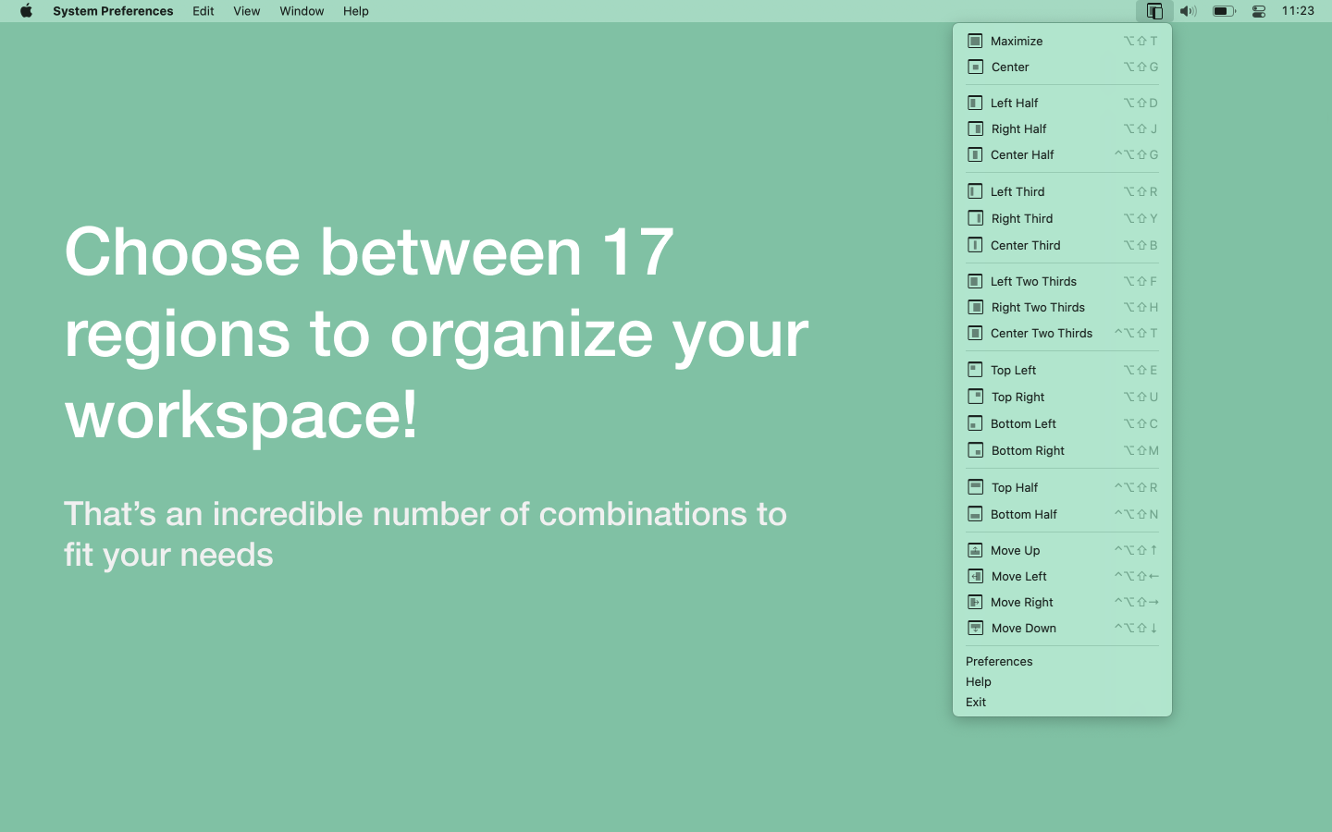Open Control Center from menu bar
The image size is (1332, 832).
coord(1259,11)
